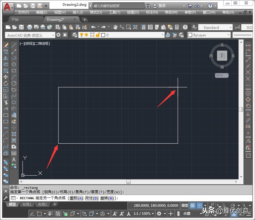
Task: Expand the Standard text style dropdown
Action: click(230, 27)
